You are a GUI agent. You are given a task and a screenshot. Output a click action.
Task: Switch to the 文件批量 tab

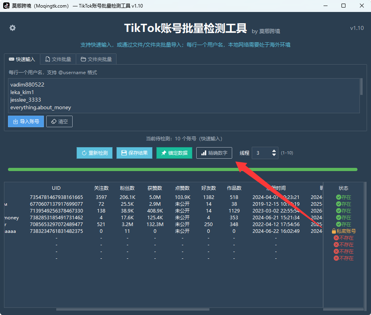click(x=58, y=59)
